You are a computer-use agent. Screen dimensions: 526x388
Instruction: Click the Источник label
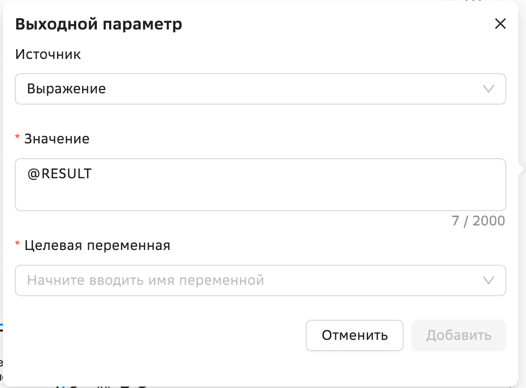point(48,54)
